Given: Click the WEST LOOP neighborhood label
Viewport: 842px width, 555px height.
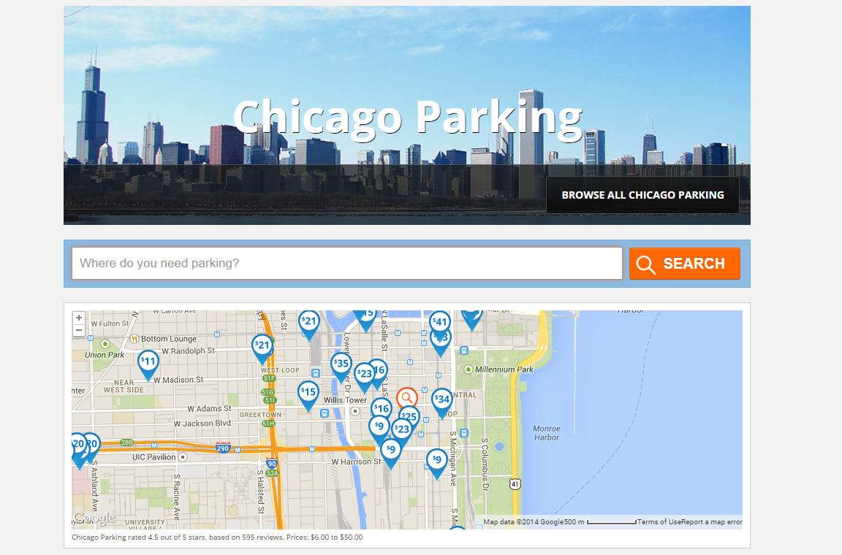Looking at the screenshot, I should pos(280,370).
